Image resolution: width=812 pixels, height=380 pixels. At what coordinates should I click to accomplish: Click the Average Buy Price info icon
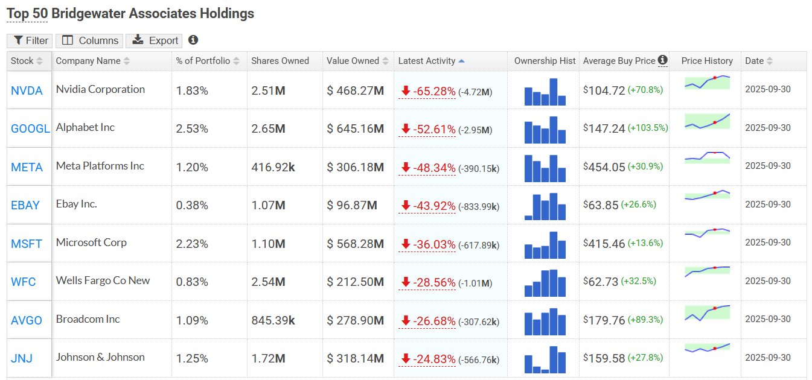coord(662,60)
